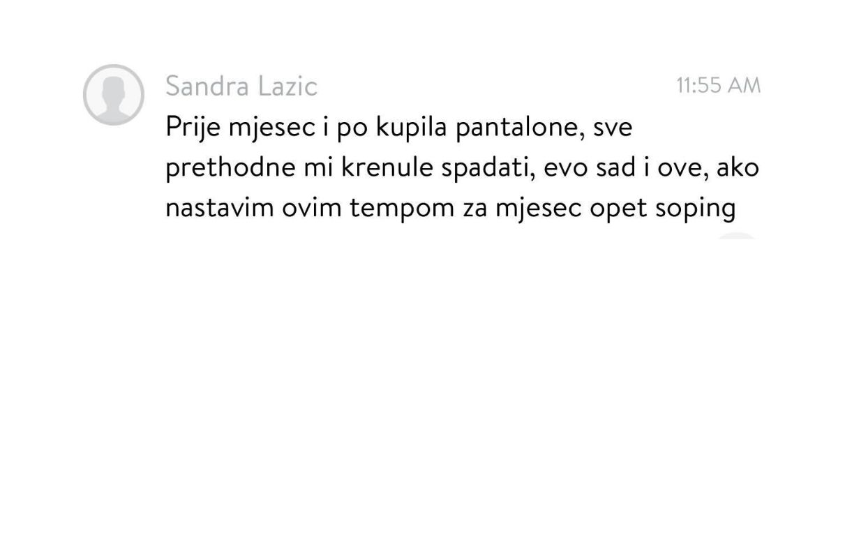Open the Sandra Lazic sender name
The image size is (845, 556).
[241, 87]
